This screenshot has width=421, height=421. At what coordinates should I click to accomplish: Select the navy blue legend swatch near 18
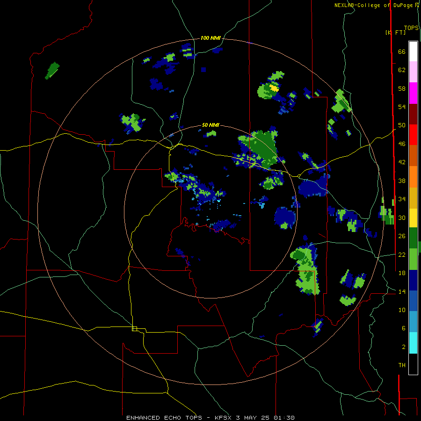pyautogui.click(x=413, y=280)
